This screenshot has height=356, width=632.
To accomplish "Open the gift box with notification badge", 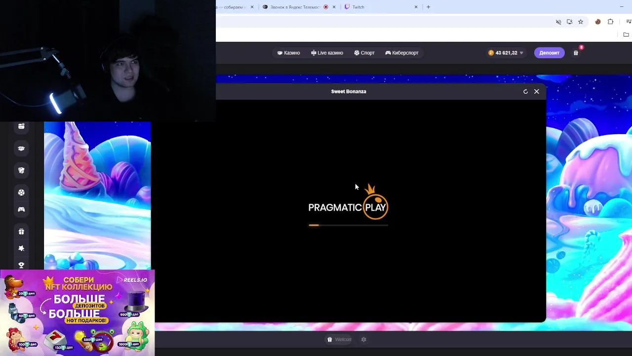I will (x=576, y=53).
